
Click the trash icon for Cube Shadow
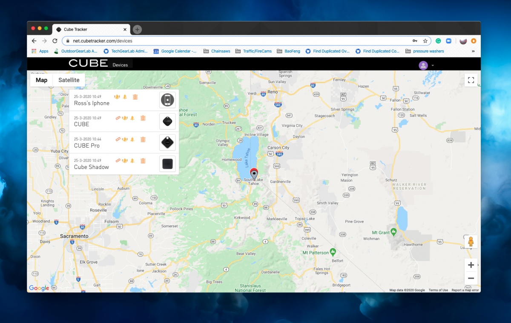[143, 160]
